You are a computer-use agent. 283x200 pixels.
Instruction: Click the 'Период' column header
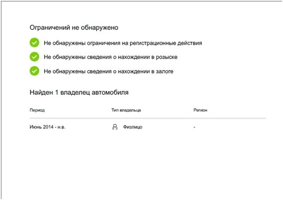tap(37, 110)
